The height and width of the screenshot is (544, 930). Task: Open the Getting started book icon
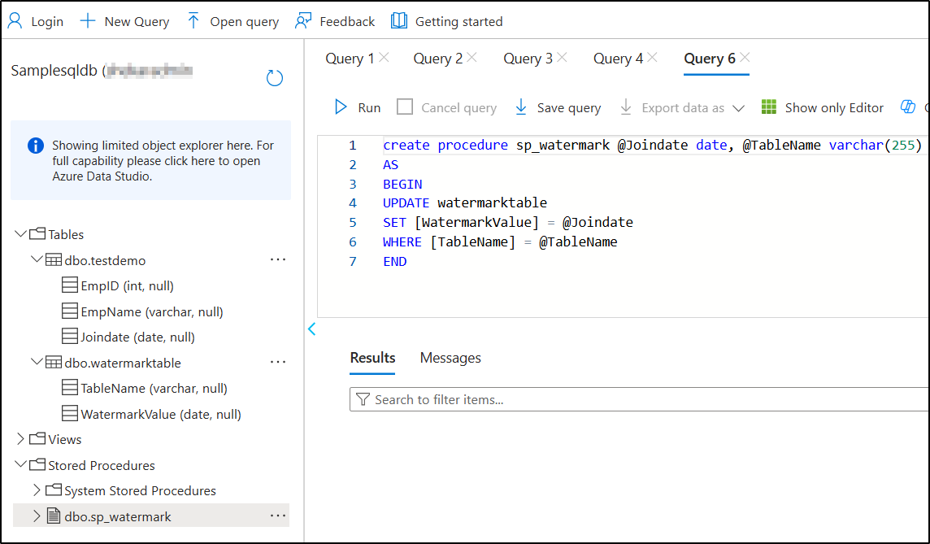click(399, 21)
